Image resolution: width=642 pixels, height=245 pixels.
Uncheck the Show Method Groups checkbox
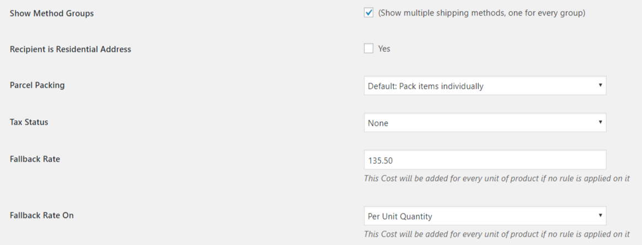[x=369, y=13]
